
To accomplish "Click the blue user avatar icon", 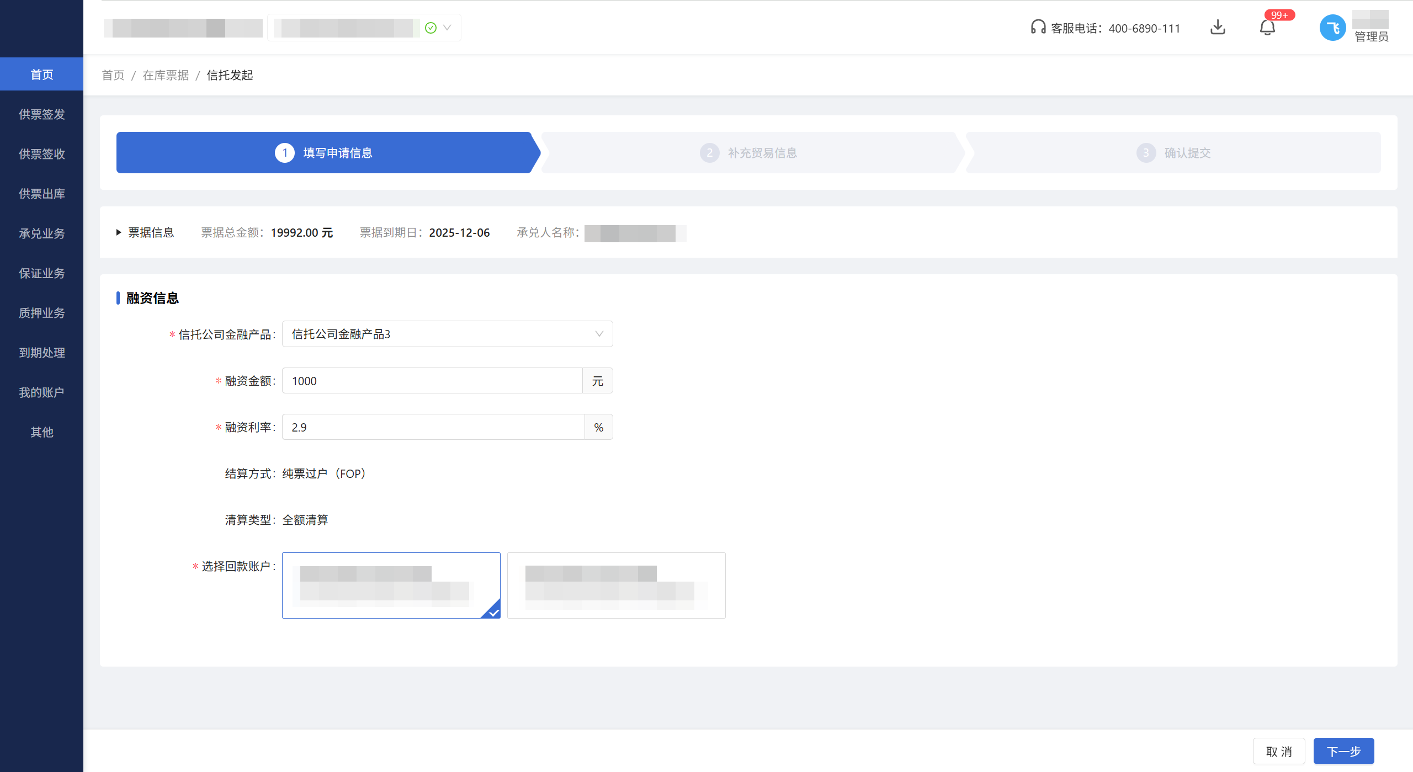I will pyautogui.click(x=1332, y=28).
